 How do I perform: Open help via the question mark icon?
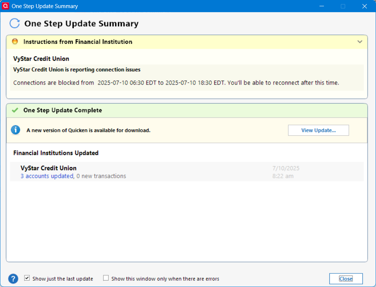click(13, 279)
